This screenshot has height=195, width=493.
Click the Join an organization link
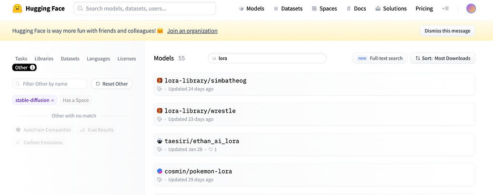coord(192,31)
